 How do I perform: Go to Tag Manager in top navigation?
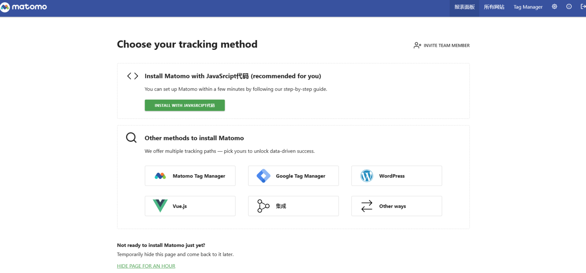tap(528, 7)
